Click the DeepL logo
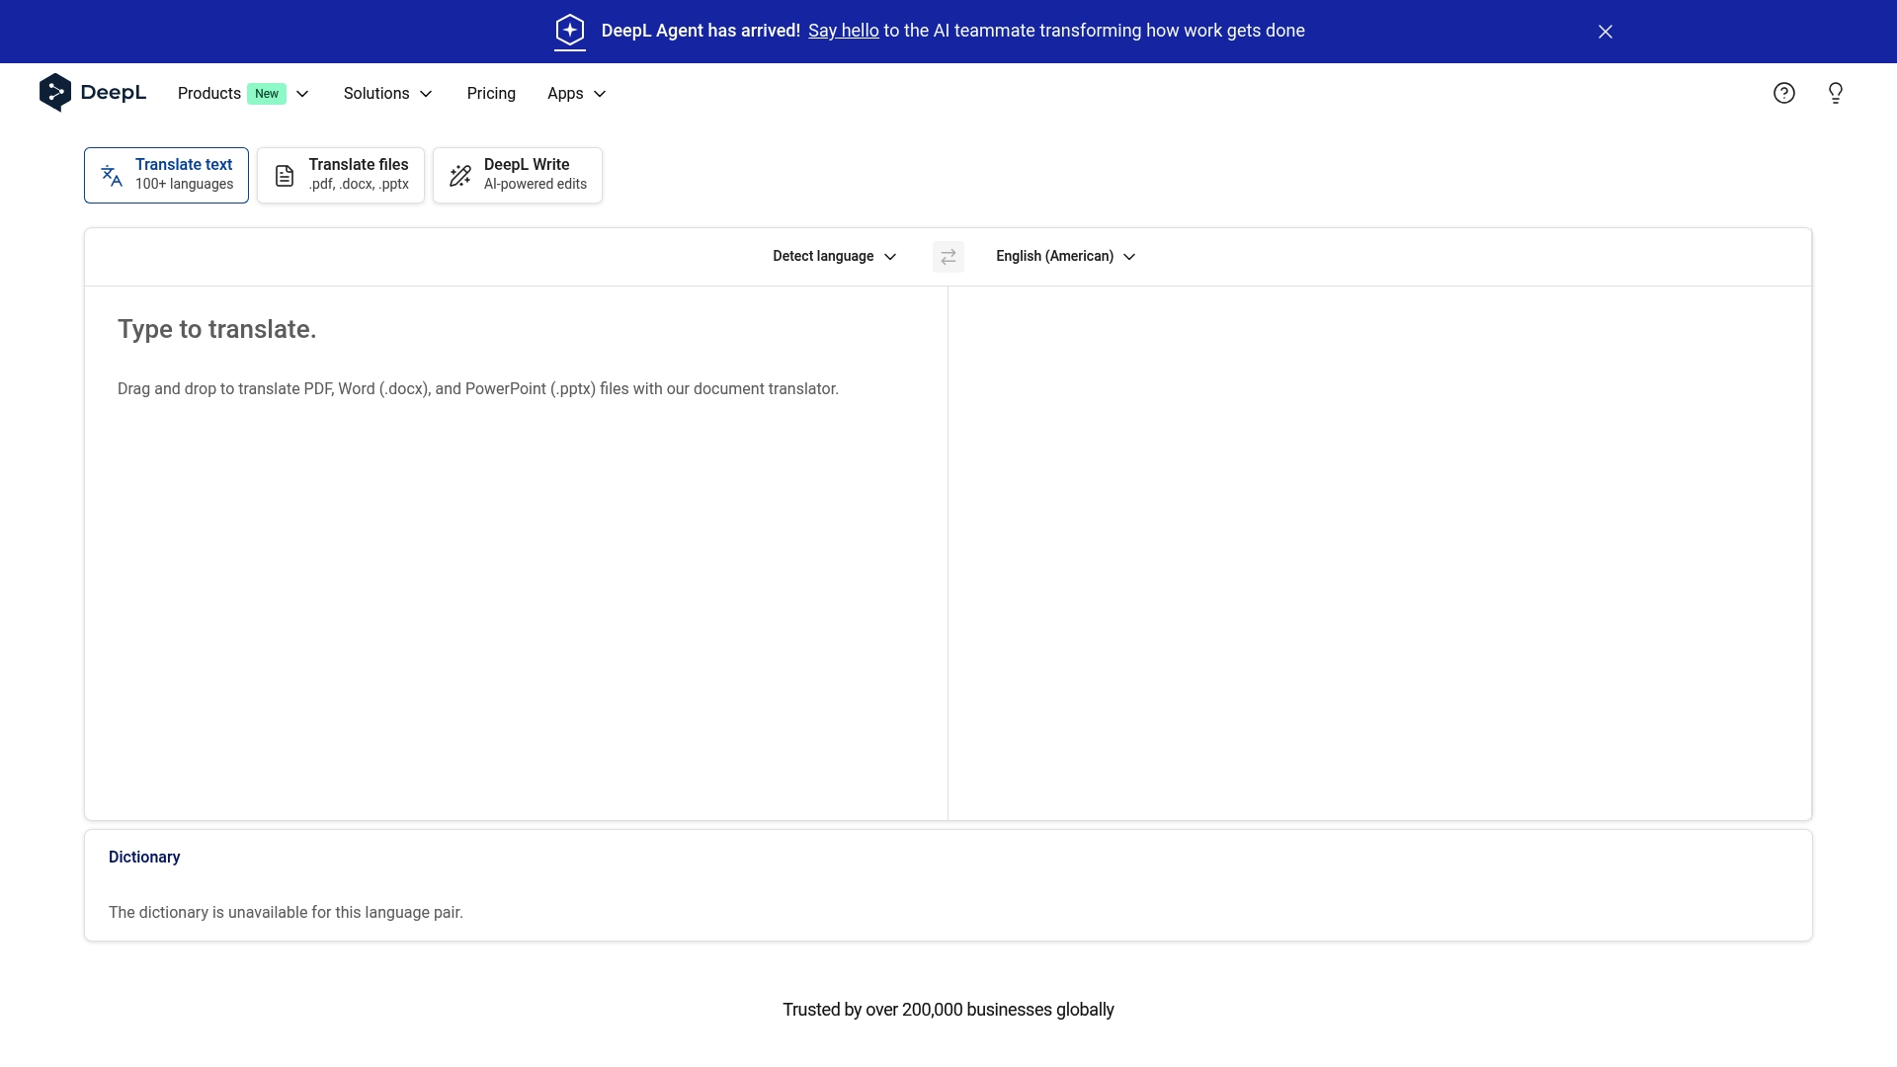The height and width of the screenshot is (1067, 1897). 92,92
